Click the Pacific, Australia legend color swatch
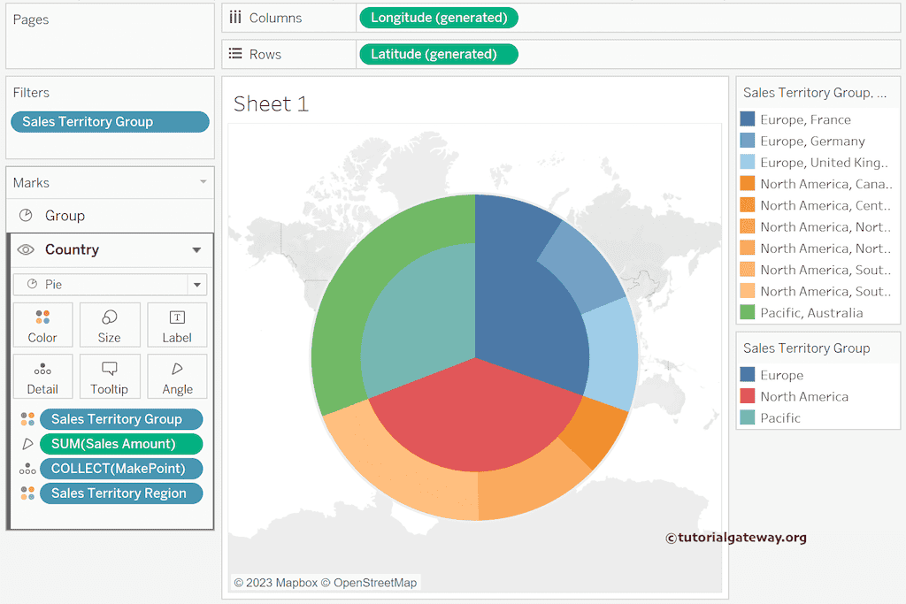The height and width of the screenshot is (604, 906). [x=748, y=312]
